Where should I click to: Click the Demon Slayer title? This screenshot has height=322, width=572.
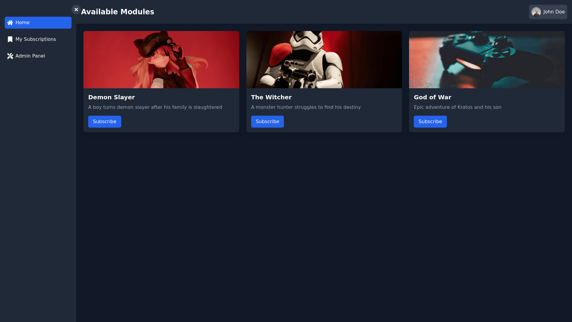[x=111, y=97]
